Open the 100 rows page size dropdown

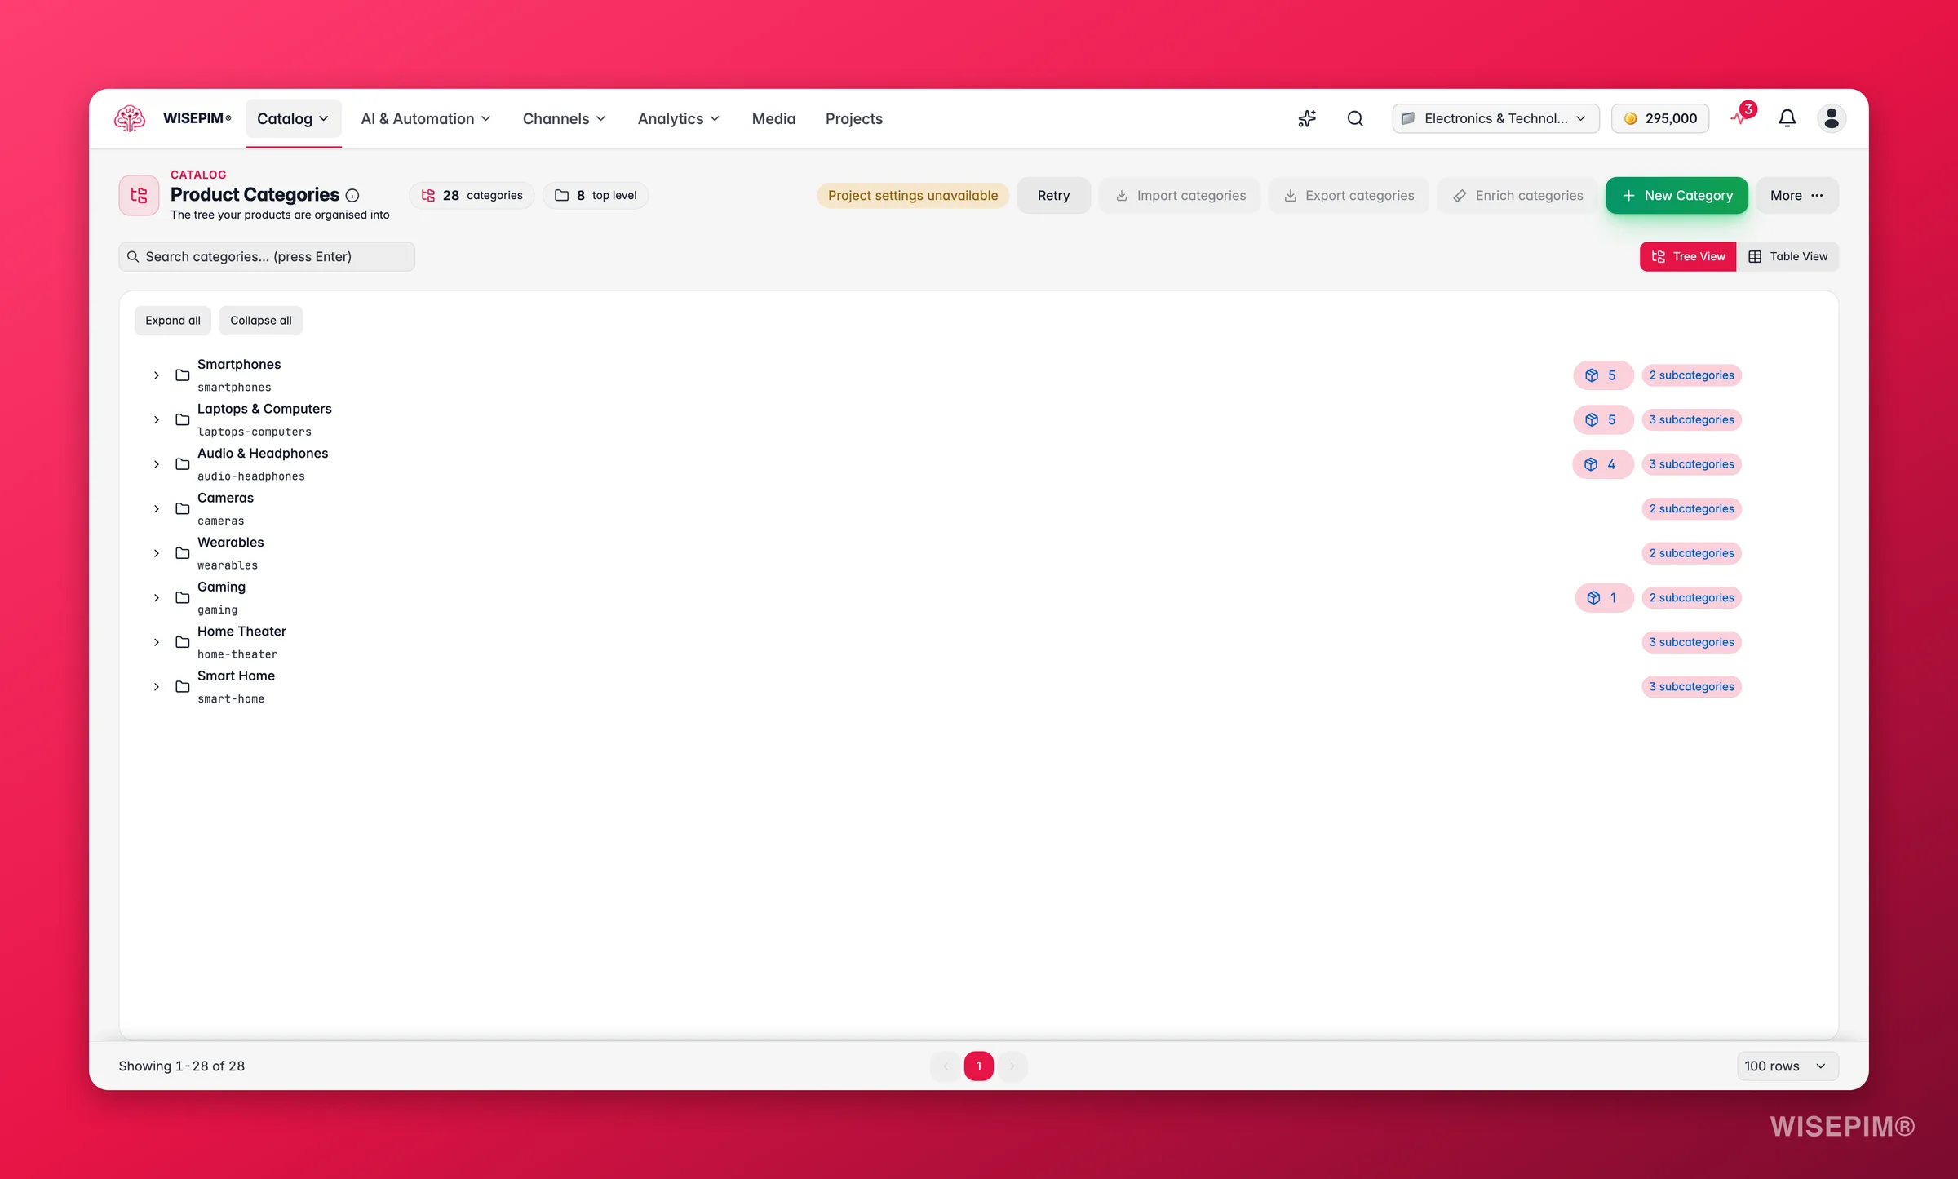point(1787,1066)
